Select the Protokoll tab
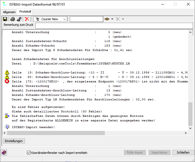The width and height of the screenshot is (195, 162). point(25,12)
